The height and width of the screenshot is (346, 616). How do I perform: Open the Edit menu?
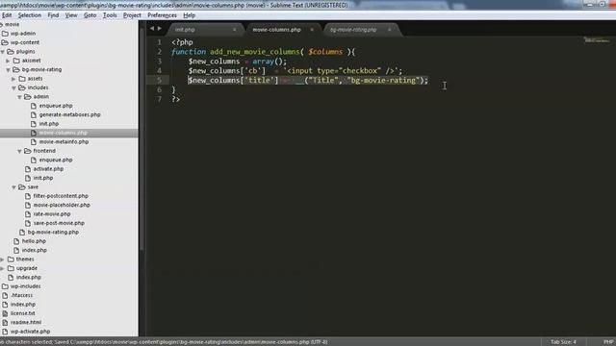(7, 15)
